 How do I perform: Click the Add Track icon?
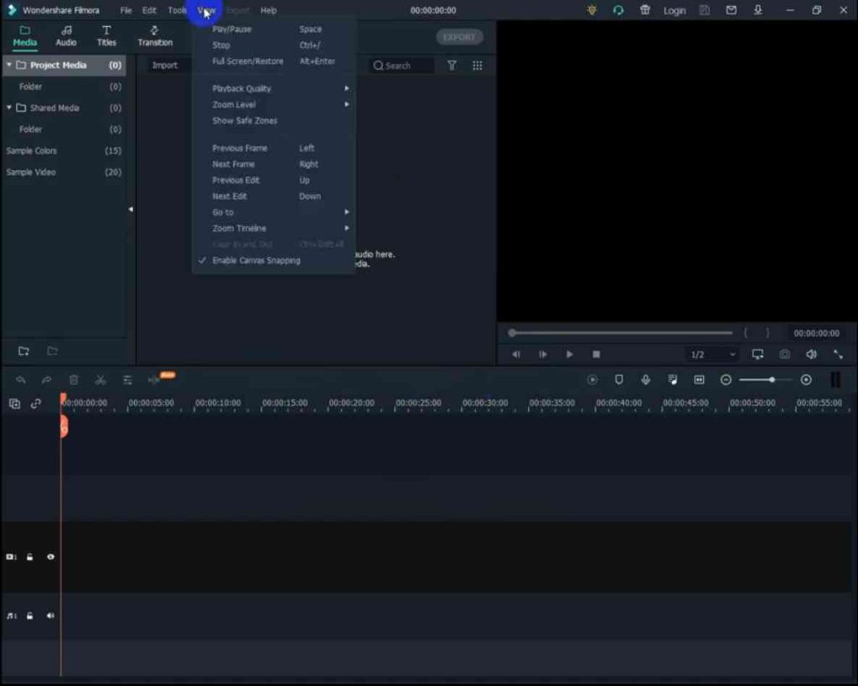[x=15, y=404]
